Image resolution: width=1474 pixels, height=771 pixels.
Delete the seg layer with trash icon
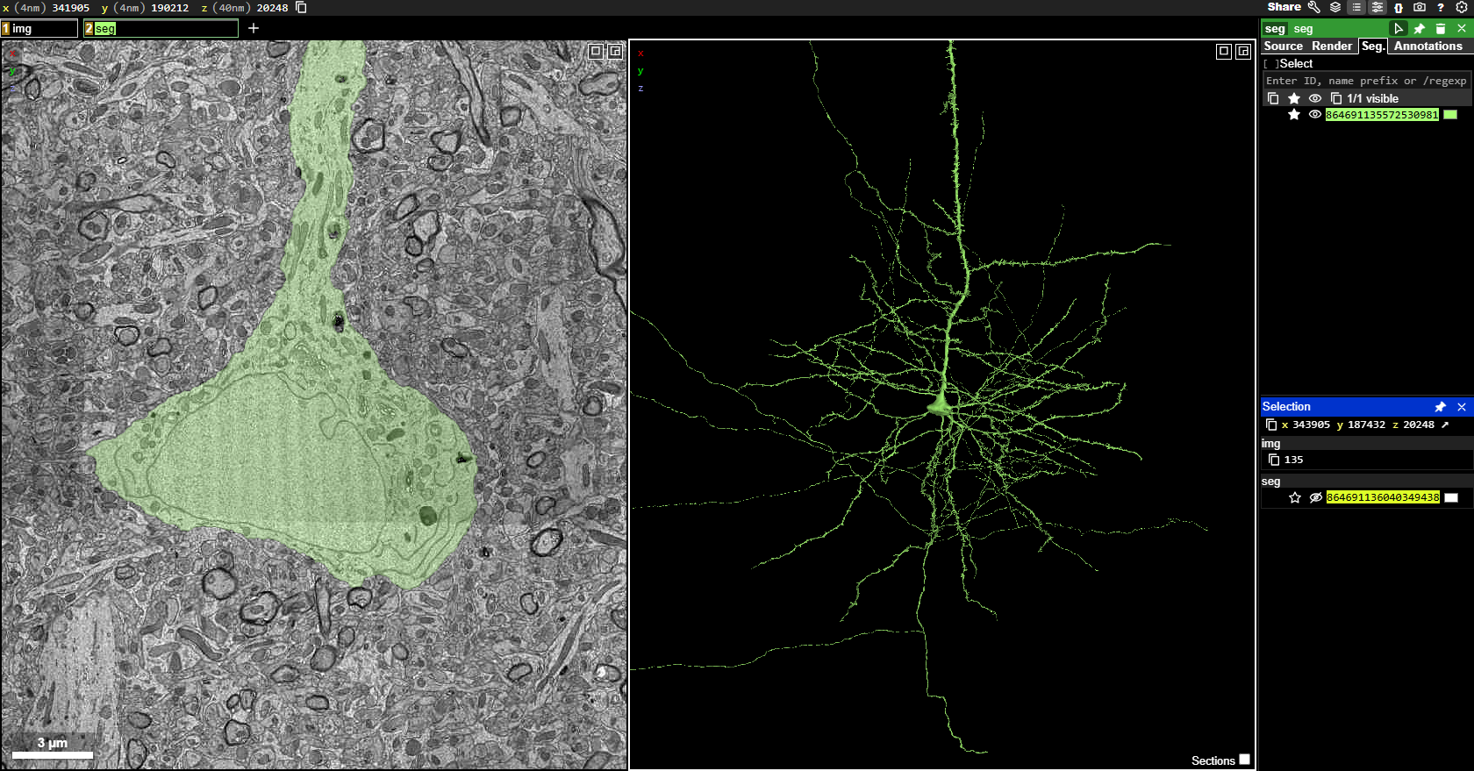click(1441, 28)
